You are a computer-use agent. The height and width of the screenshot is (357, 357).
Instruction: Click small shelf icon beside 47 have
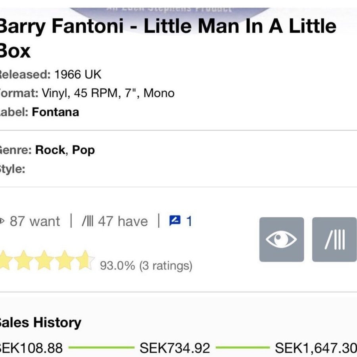click(x=87, y=221)
